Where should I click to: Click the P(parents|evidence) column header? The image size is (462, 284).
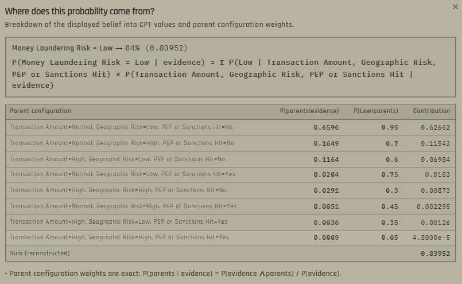click(309, 111)
